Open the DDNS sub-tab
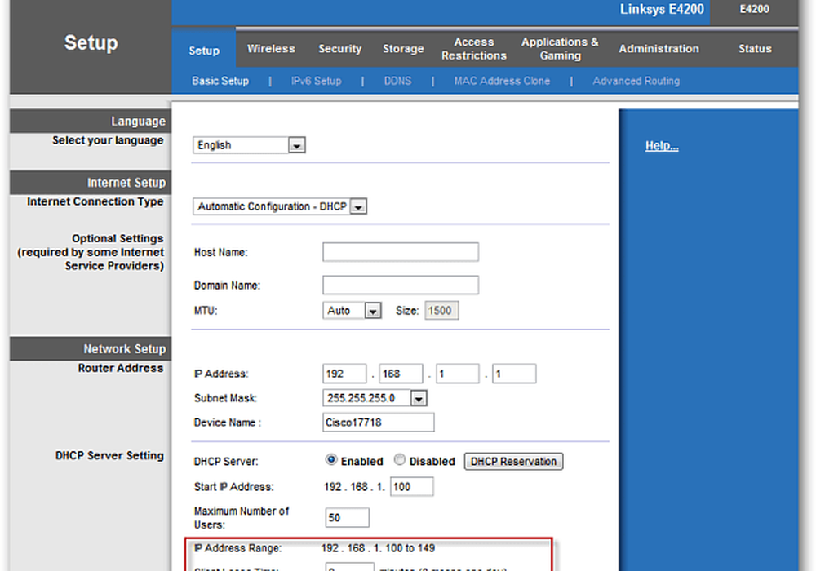 pyautogui.click(x=397, y=81)
